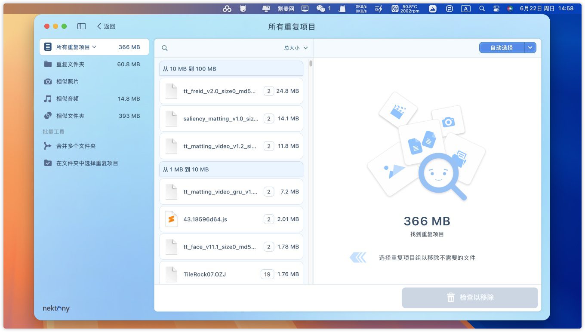The width and height of the screenshot is (585, 332).
Task: Open 合并多个文件夹 batch tool
Action: pos(76,146)
